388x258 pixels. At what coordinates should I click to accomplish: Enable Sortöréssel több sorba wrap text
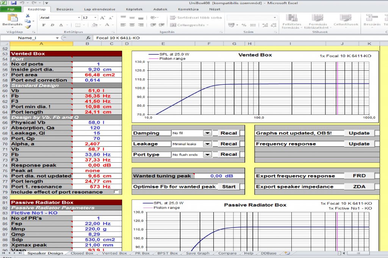pyautogui.click(x=196, y=17)
